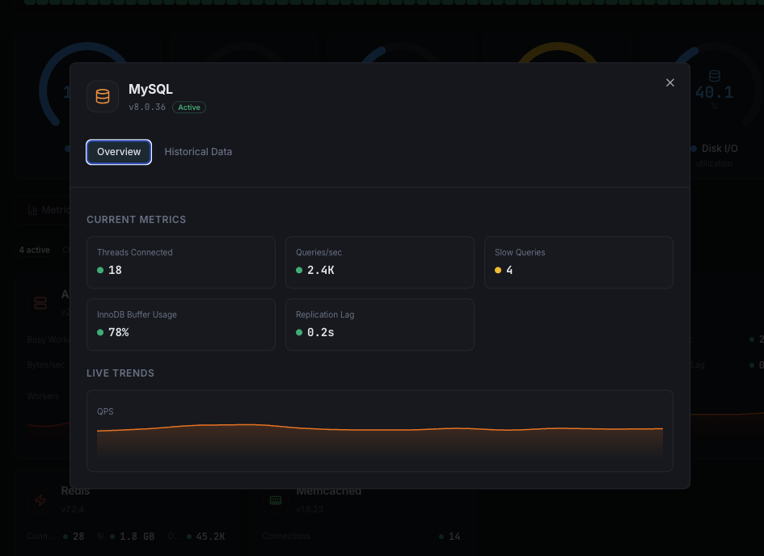764x556 pixels.
Task: Click the Active status badge
Action: [189, 107]
